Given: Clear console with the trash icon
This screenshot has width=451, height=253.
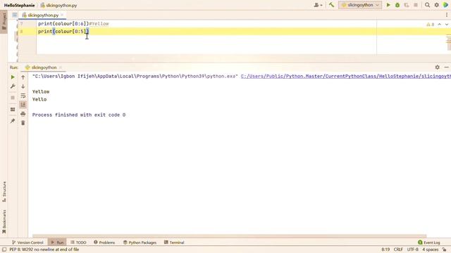Looking at the screenshot, I should coord(23,123).
